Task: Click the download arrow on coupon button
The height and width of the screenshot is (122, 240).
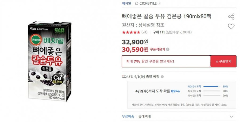Action: [x=217, y=61]
